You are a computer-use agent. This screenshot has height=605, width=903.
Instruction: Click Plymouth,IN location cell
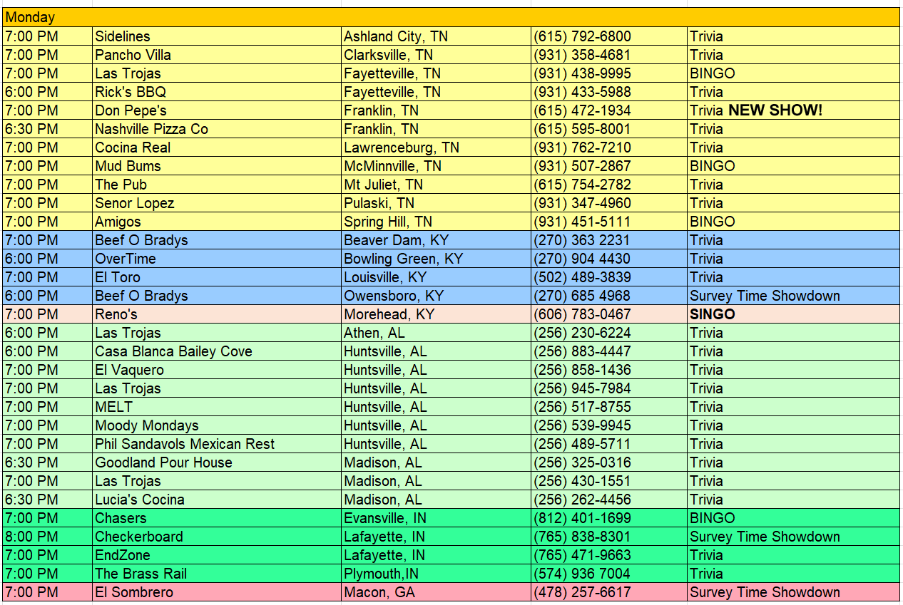(x=436, y=574)
